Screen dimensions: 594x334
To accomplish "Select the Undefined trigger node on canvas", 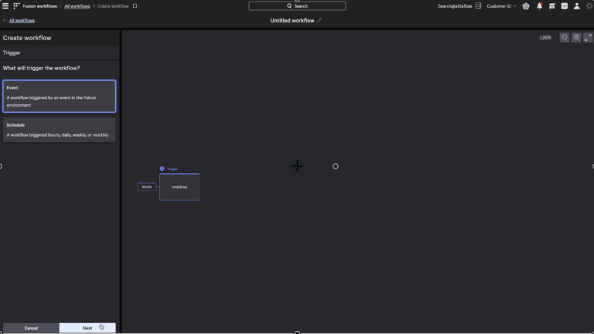I will coord(179,187).
